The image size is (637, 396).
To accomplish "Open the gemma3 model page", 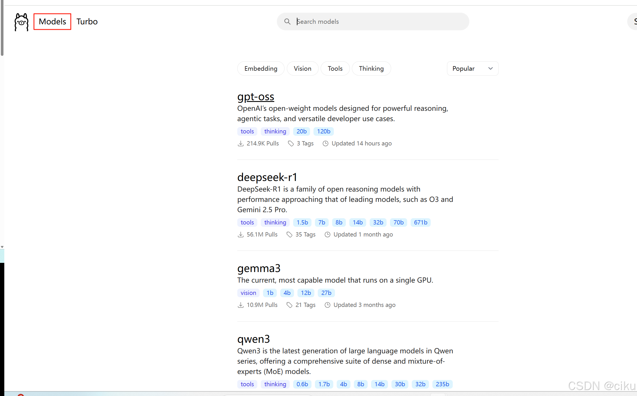I will point(259,268).
